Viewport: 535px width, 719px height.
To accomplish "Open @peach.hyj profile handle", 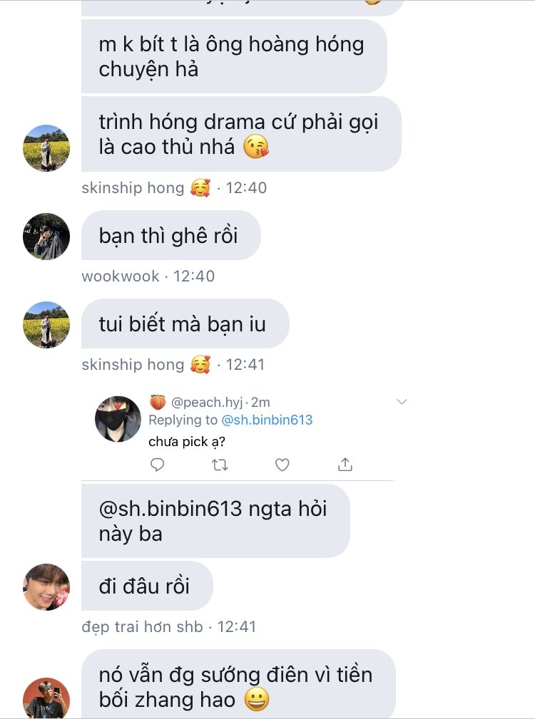I will click(206, 403).
